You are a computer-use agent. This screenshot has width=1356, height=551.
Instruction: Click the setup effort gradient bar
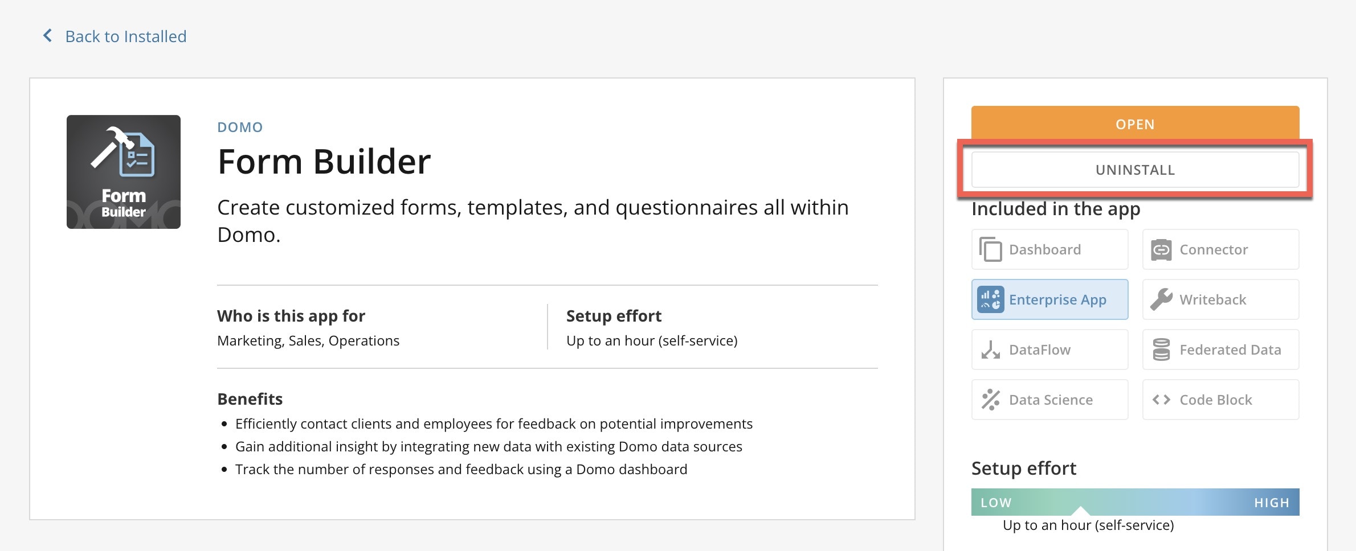click(1135, 502)
